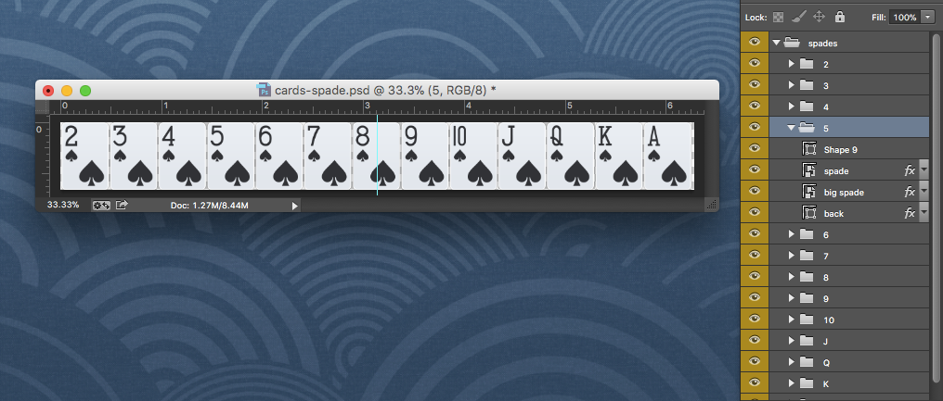The height and width of the screenshot is (401, 943).
Task: Toggle visibility of the back layer
Action: pos(755,213)
